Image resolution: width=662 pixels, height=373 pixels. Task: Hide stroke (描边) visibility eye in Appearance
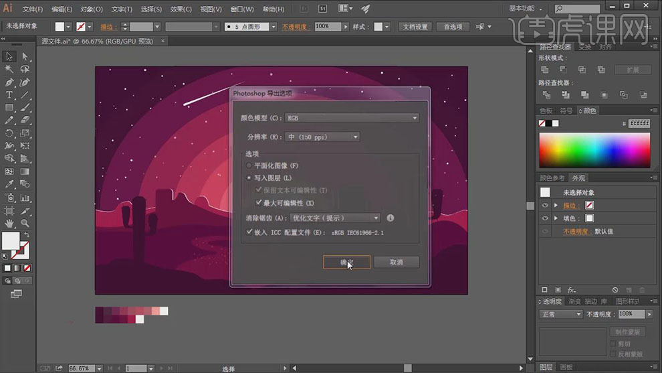545,205
